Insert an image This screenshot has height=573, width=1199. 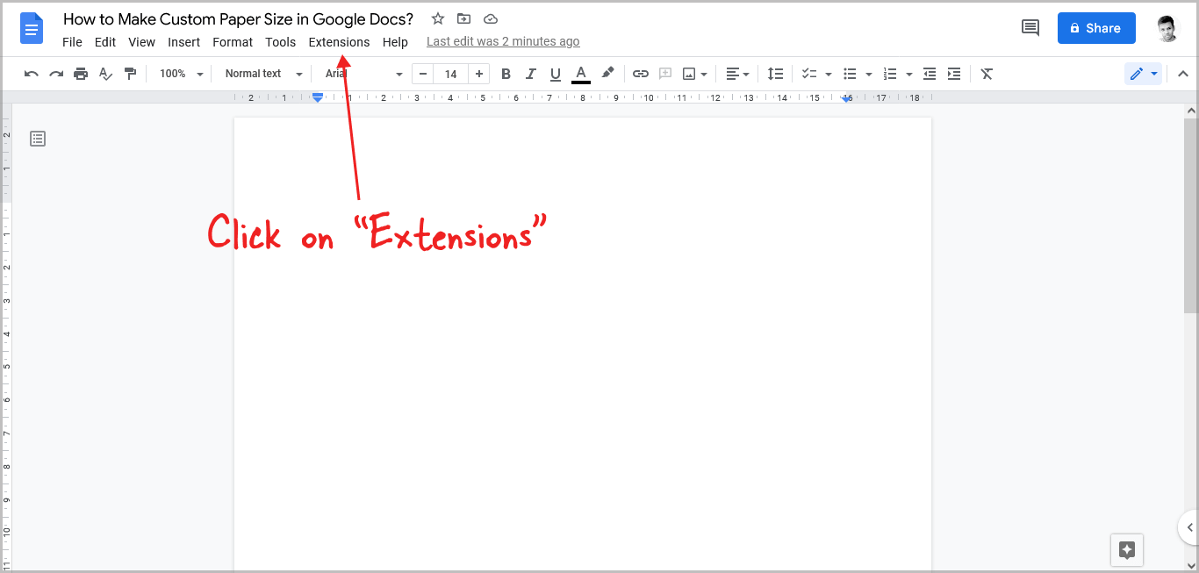689,74
